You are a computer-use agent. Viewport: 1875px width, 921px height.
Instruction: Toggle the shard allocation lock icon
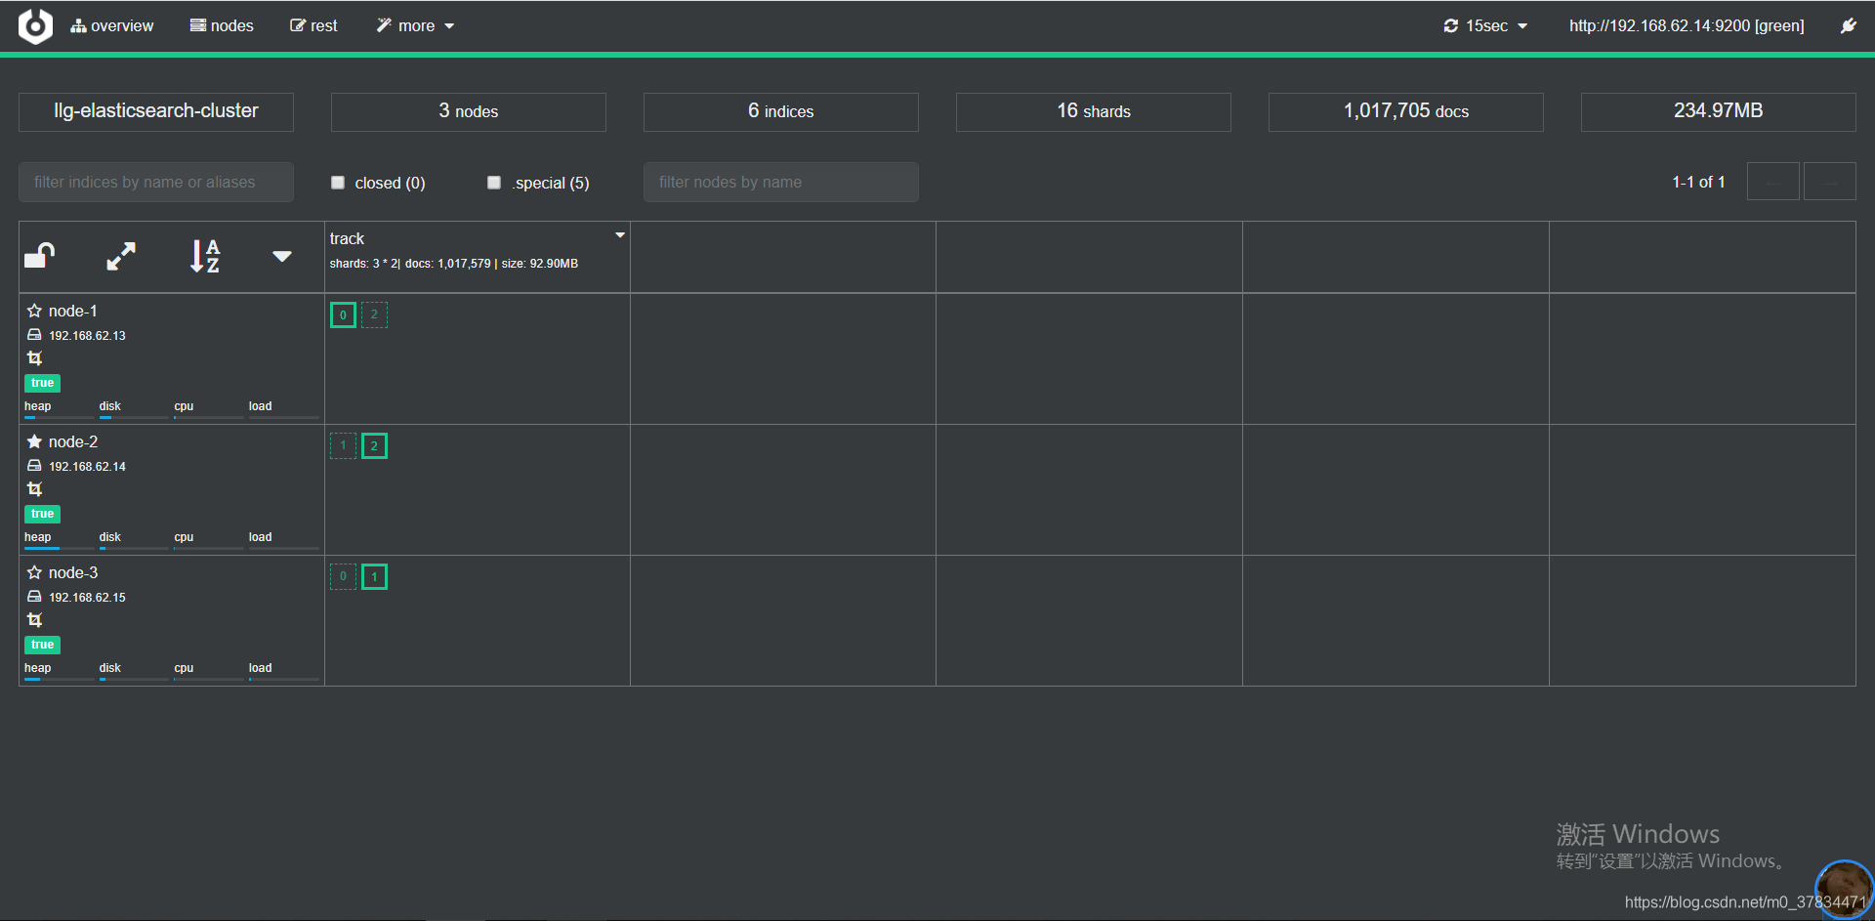[40, 256]
